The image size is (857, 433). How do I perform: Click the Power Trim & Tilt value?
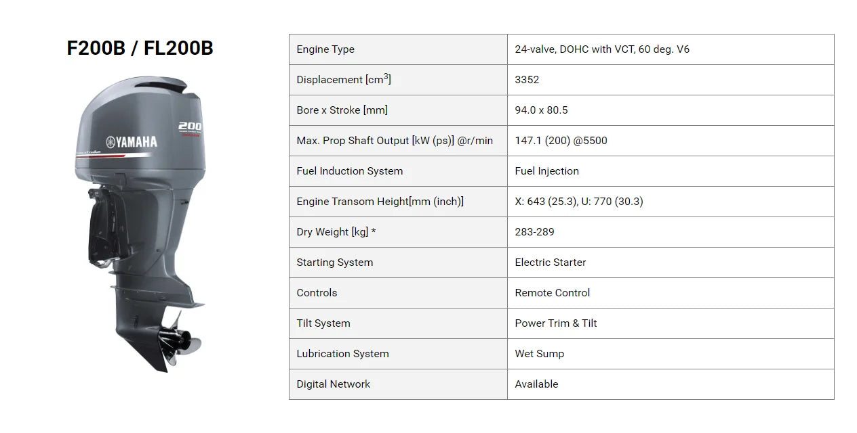[x=555, y=323]
